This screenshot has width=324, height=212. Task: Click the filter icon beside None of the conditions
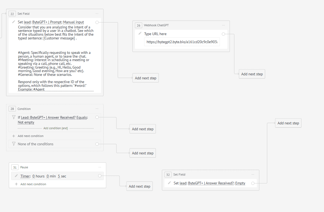[x=14, y=144]
